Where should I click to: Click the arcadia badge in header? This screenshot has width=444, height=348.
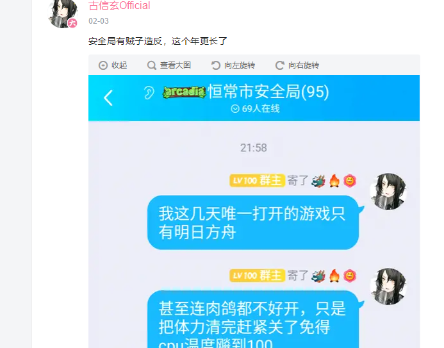(x=185, y=92)
